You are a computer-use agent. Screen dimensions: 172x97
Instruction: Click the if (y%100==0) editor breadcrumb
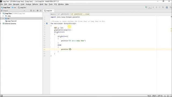(x=63, y=14)
